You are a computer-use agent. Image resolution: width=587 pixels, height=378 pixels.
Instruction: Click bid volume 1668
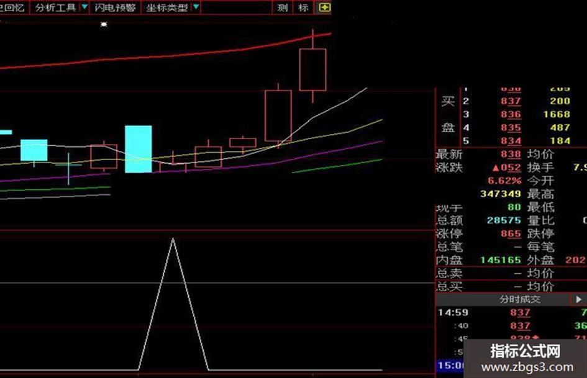coord(557,114)
